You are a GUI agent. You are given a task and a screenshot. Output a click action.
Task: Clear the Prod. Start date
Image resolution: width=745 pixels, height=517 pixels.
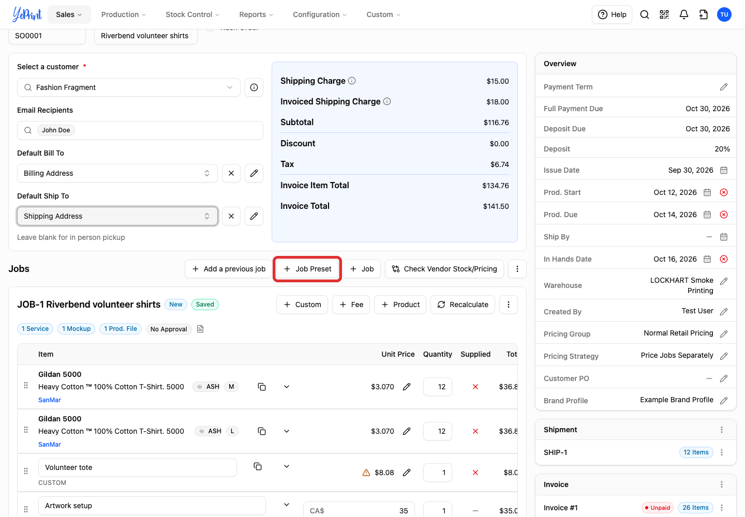724,192
